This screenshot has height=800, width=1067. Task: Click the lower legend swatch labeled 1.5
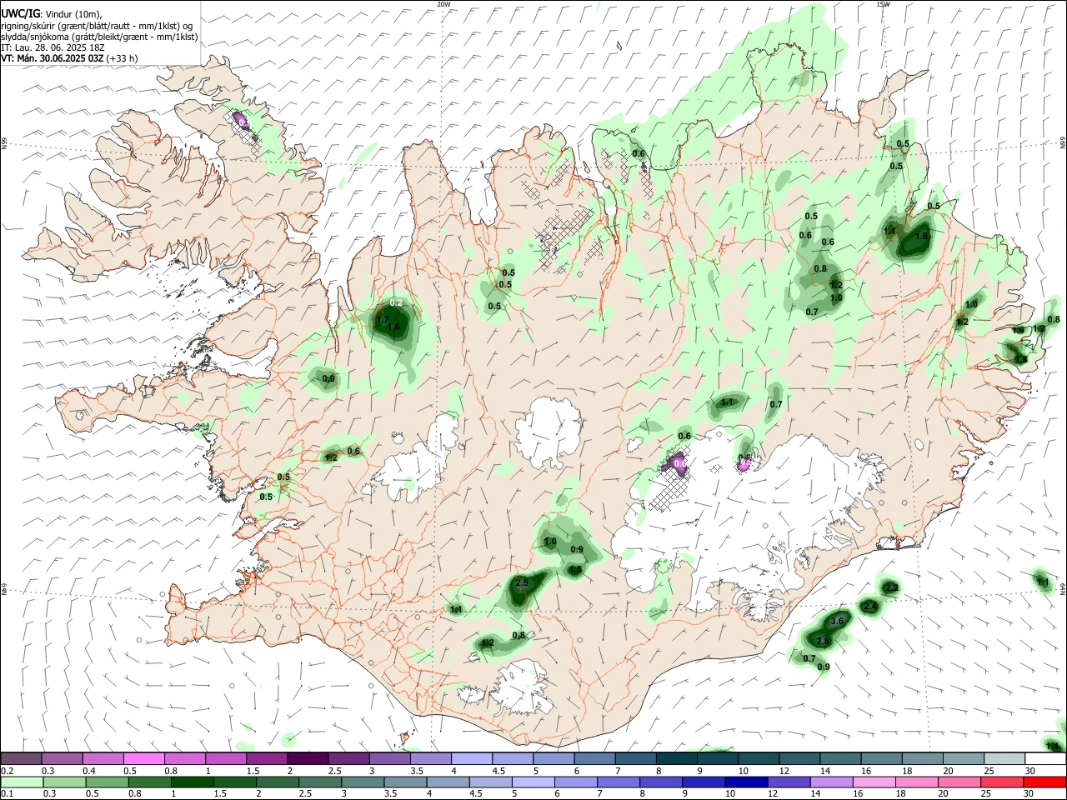[x=235, y=782]
